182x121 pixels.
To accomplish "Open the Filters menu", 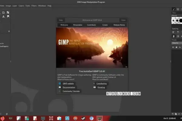I will (x=34, y=6).
